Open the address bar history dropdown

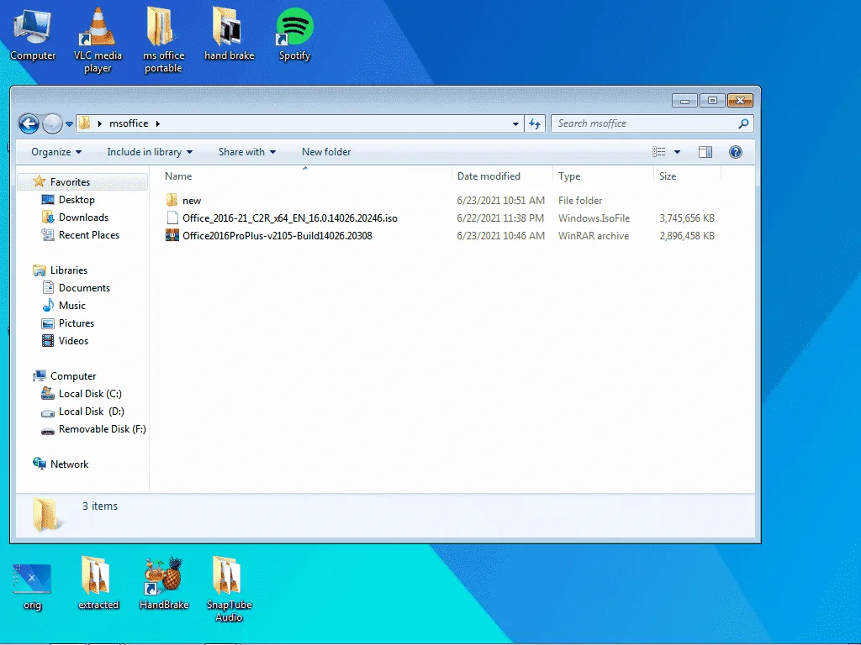(515, 124)
